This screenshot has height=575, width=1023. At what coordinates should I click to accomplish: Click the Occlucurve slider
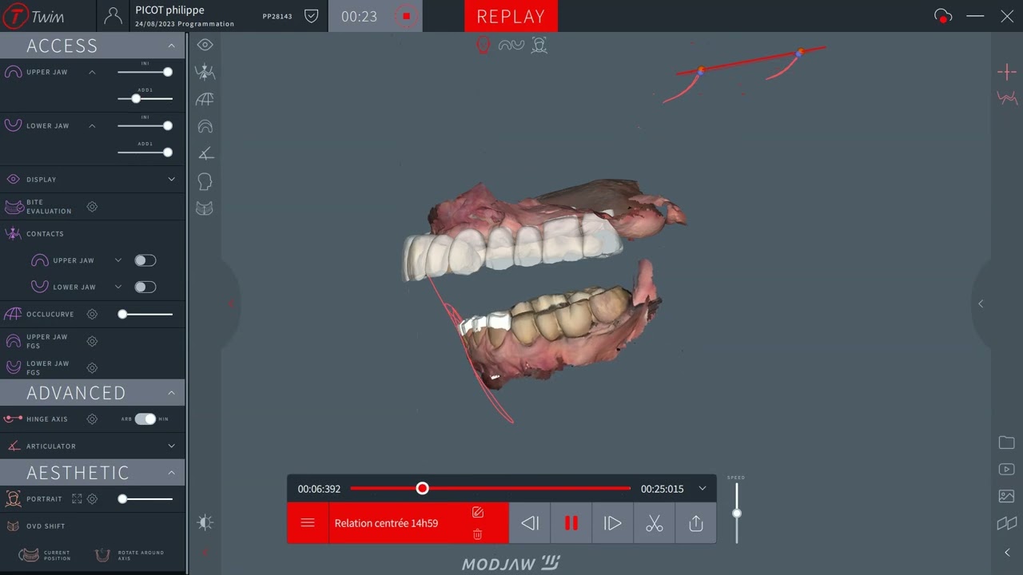point(145,315)
